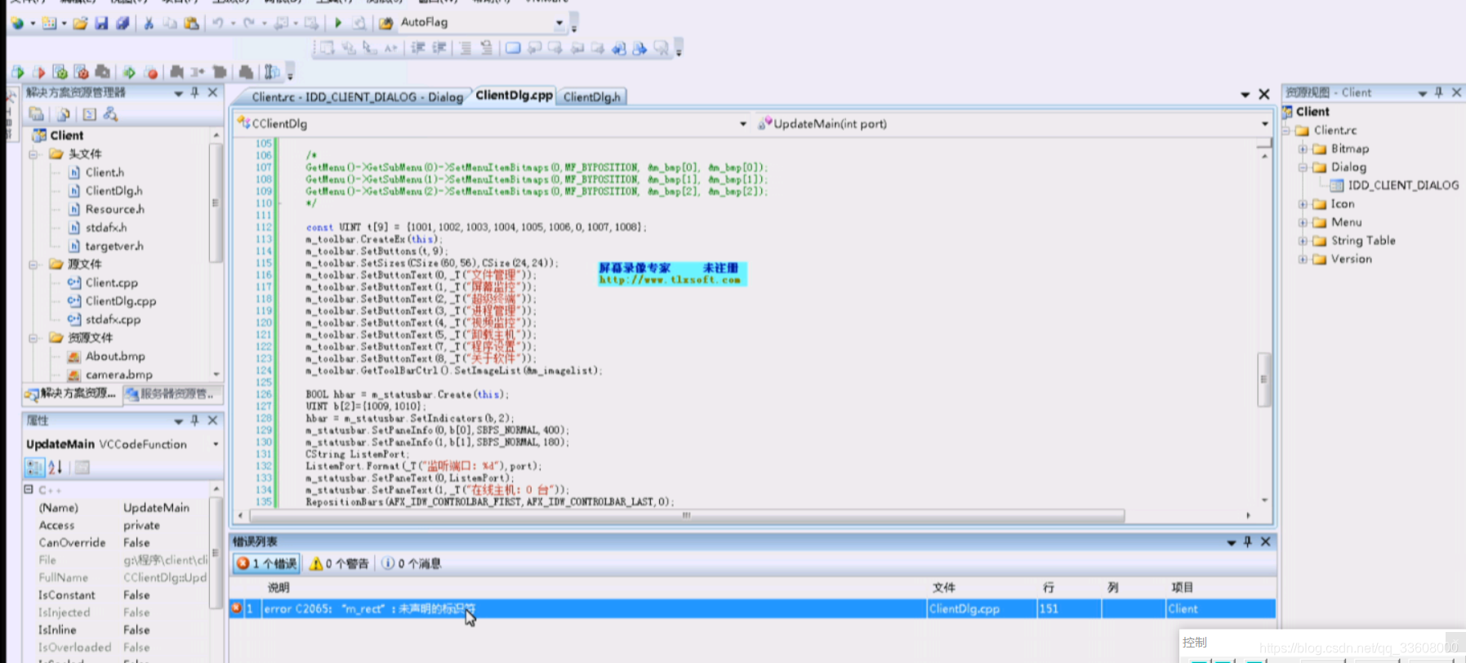Collapse the 头文件 folder in Solution Explorer
The image size is (1466, 663).
click(33, 154)
